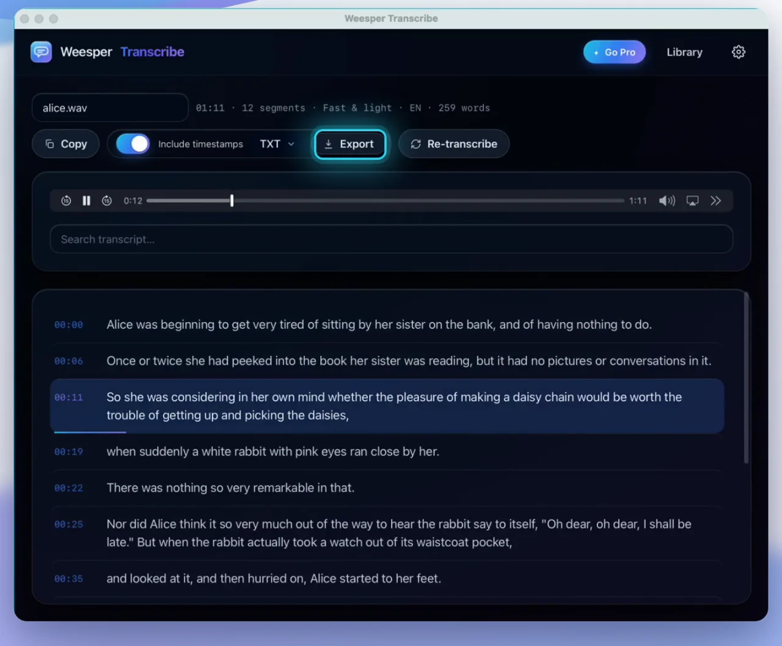Image resolution: width=782 pixels, height=646 pixels.
Task: Select segment "There was nothing so very remarkable"
Action: [x=387, y=488]
